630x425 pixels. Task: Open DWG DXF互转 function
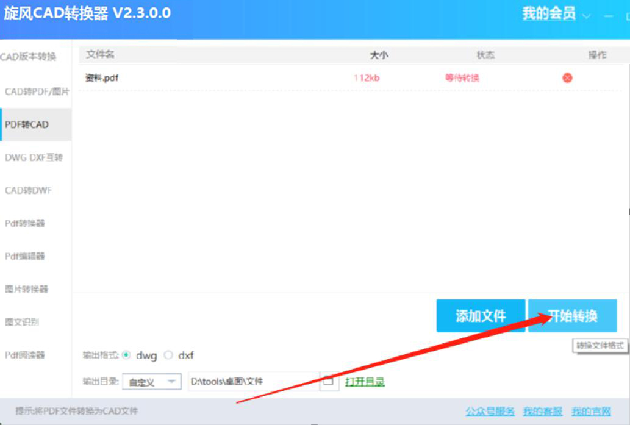pos(34,157)
